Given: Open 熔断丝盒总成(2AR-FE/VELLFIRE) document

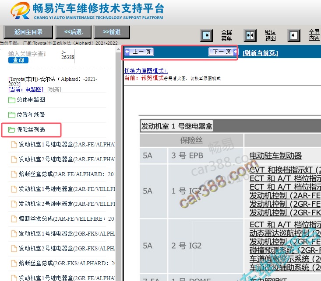Looking at the screenshot, I should tap(67, 219).
